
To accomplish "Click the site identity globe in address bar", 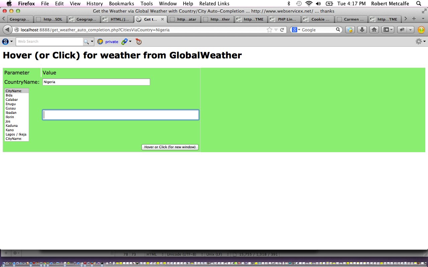I will click(x=17, y=30).
